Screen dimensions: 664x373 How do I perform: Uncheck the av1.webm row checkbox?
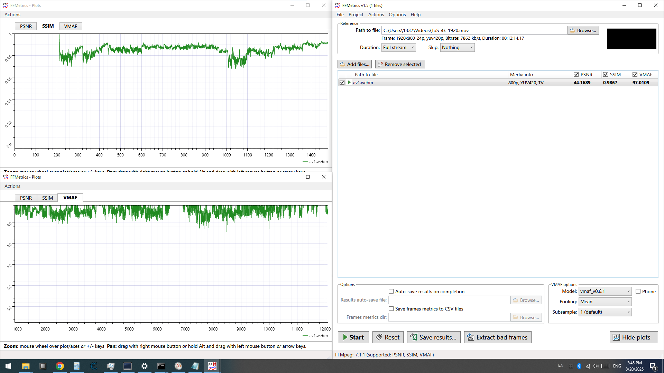[x=342, y=83]
